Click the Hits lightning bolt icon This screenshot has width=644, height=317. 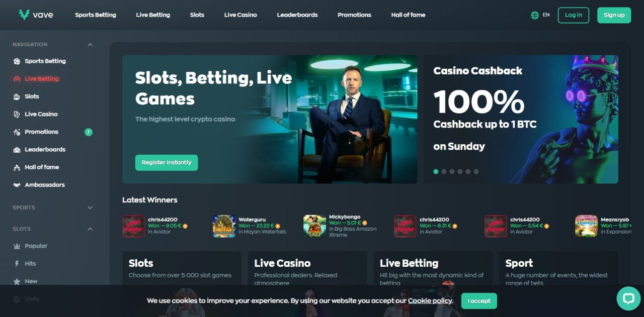point(17,264)
